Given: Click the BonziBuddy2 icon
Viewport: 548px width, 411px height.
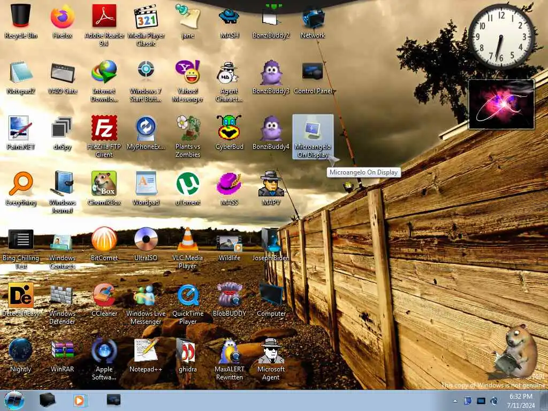Looking at the screenshot, I should [271, 21].
